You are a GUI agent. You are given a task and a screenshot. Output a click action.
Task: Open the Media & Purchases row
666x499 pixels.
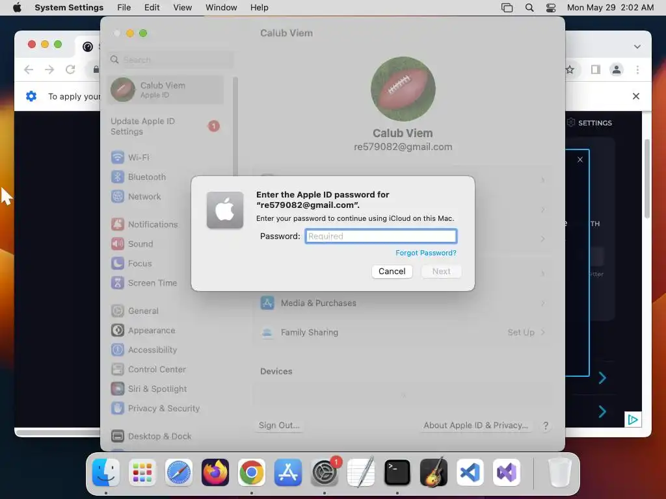(402, 303)
